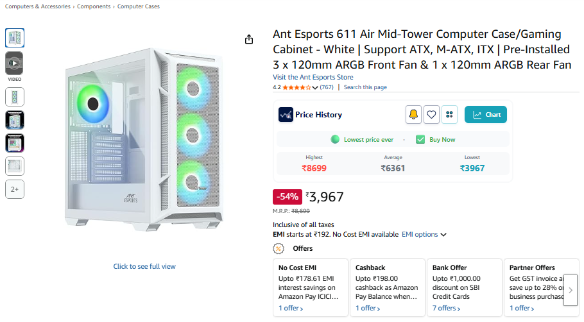The height and width of the screenshot is (322, 584).
Task: Play the product video thumbnail
Action: tap(15, 63)
